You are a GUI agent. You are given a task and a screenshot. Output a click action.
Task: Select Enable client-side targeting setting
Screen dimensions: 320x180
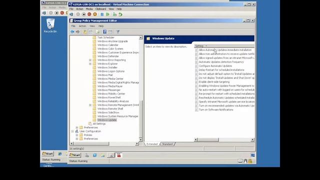tap(214, 82)
